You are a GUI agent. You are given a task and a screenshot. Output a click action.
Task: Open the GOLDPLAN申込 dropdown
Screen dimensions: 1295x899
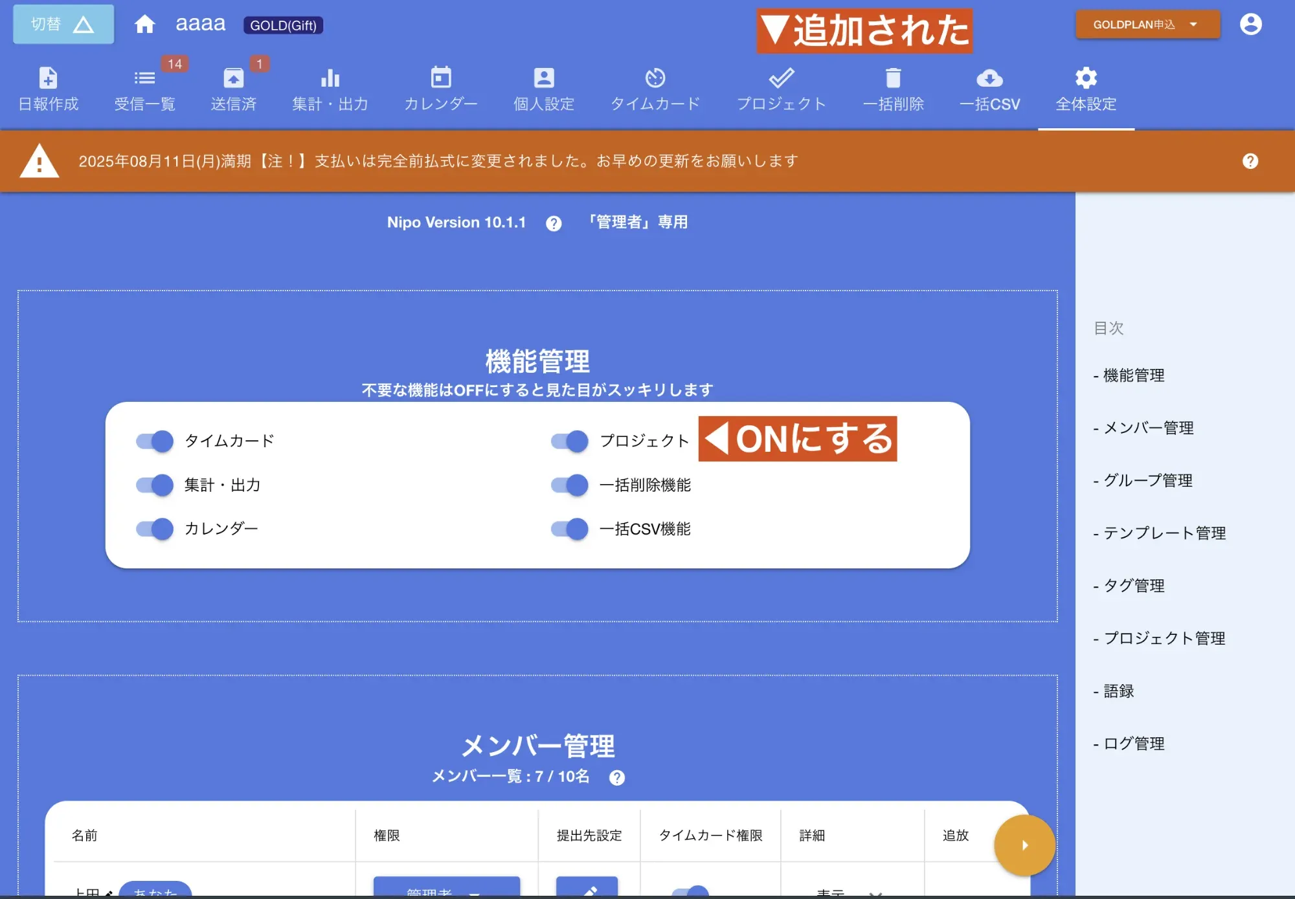pos(1146,24)
